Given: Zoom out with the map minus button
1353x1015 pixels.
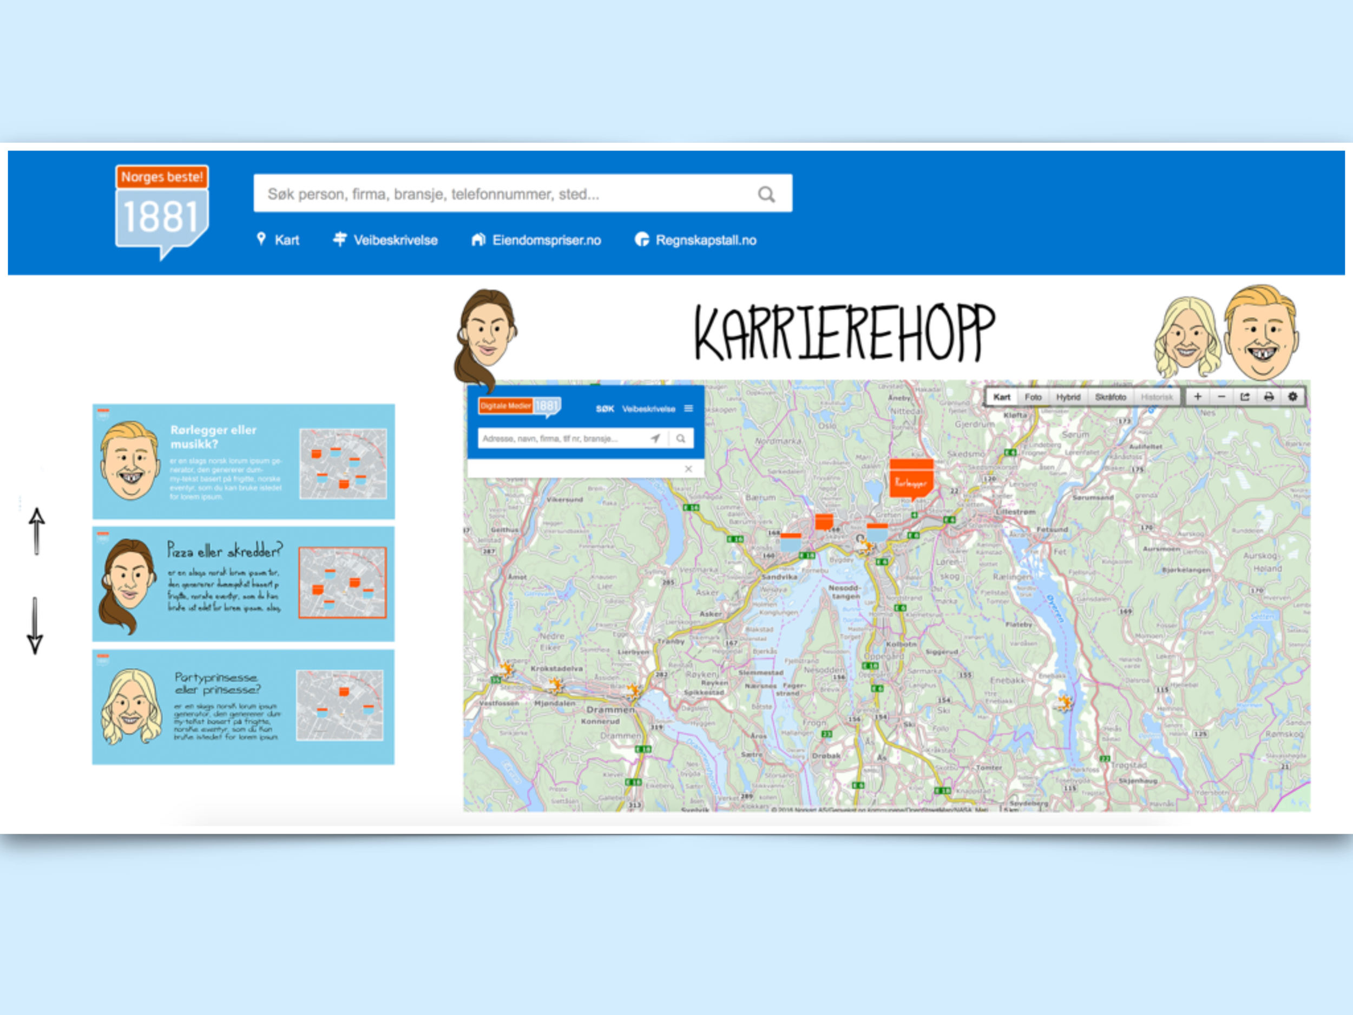Looking at the screenshot, I should [1221, 396].
